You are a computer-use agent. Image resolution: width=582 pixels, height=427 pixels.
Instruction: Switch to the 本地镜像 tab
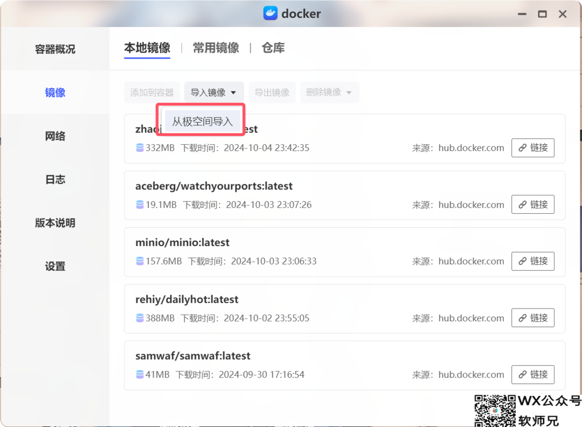tap(147, 48)
